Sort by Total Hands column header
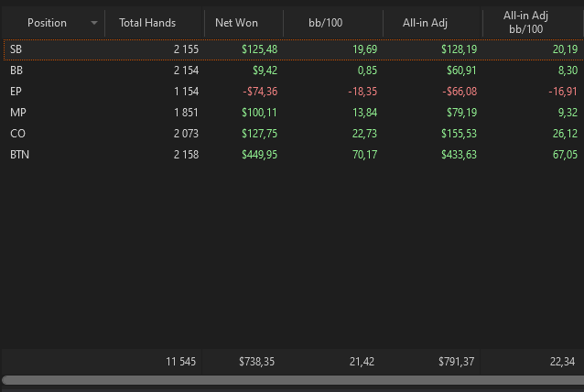Image resolution: width=584 pixels, height=392 pixels. (155, 23)
